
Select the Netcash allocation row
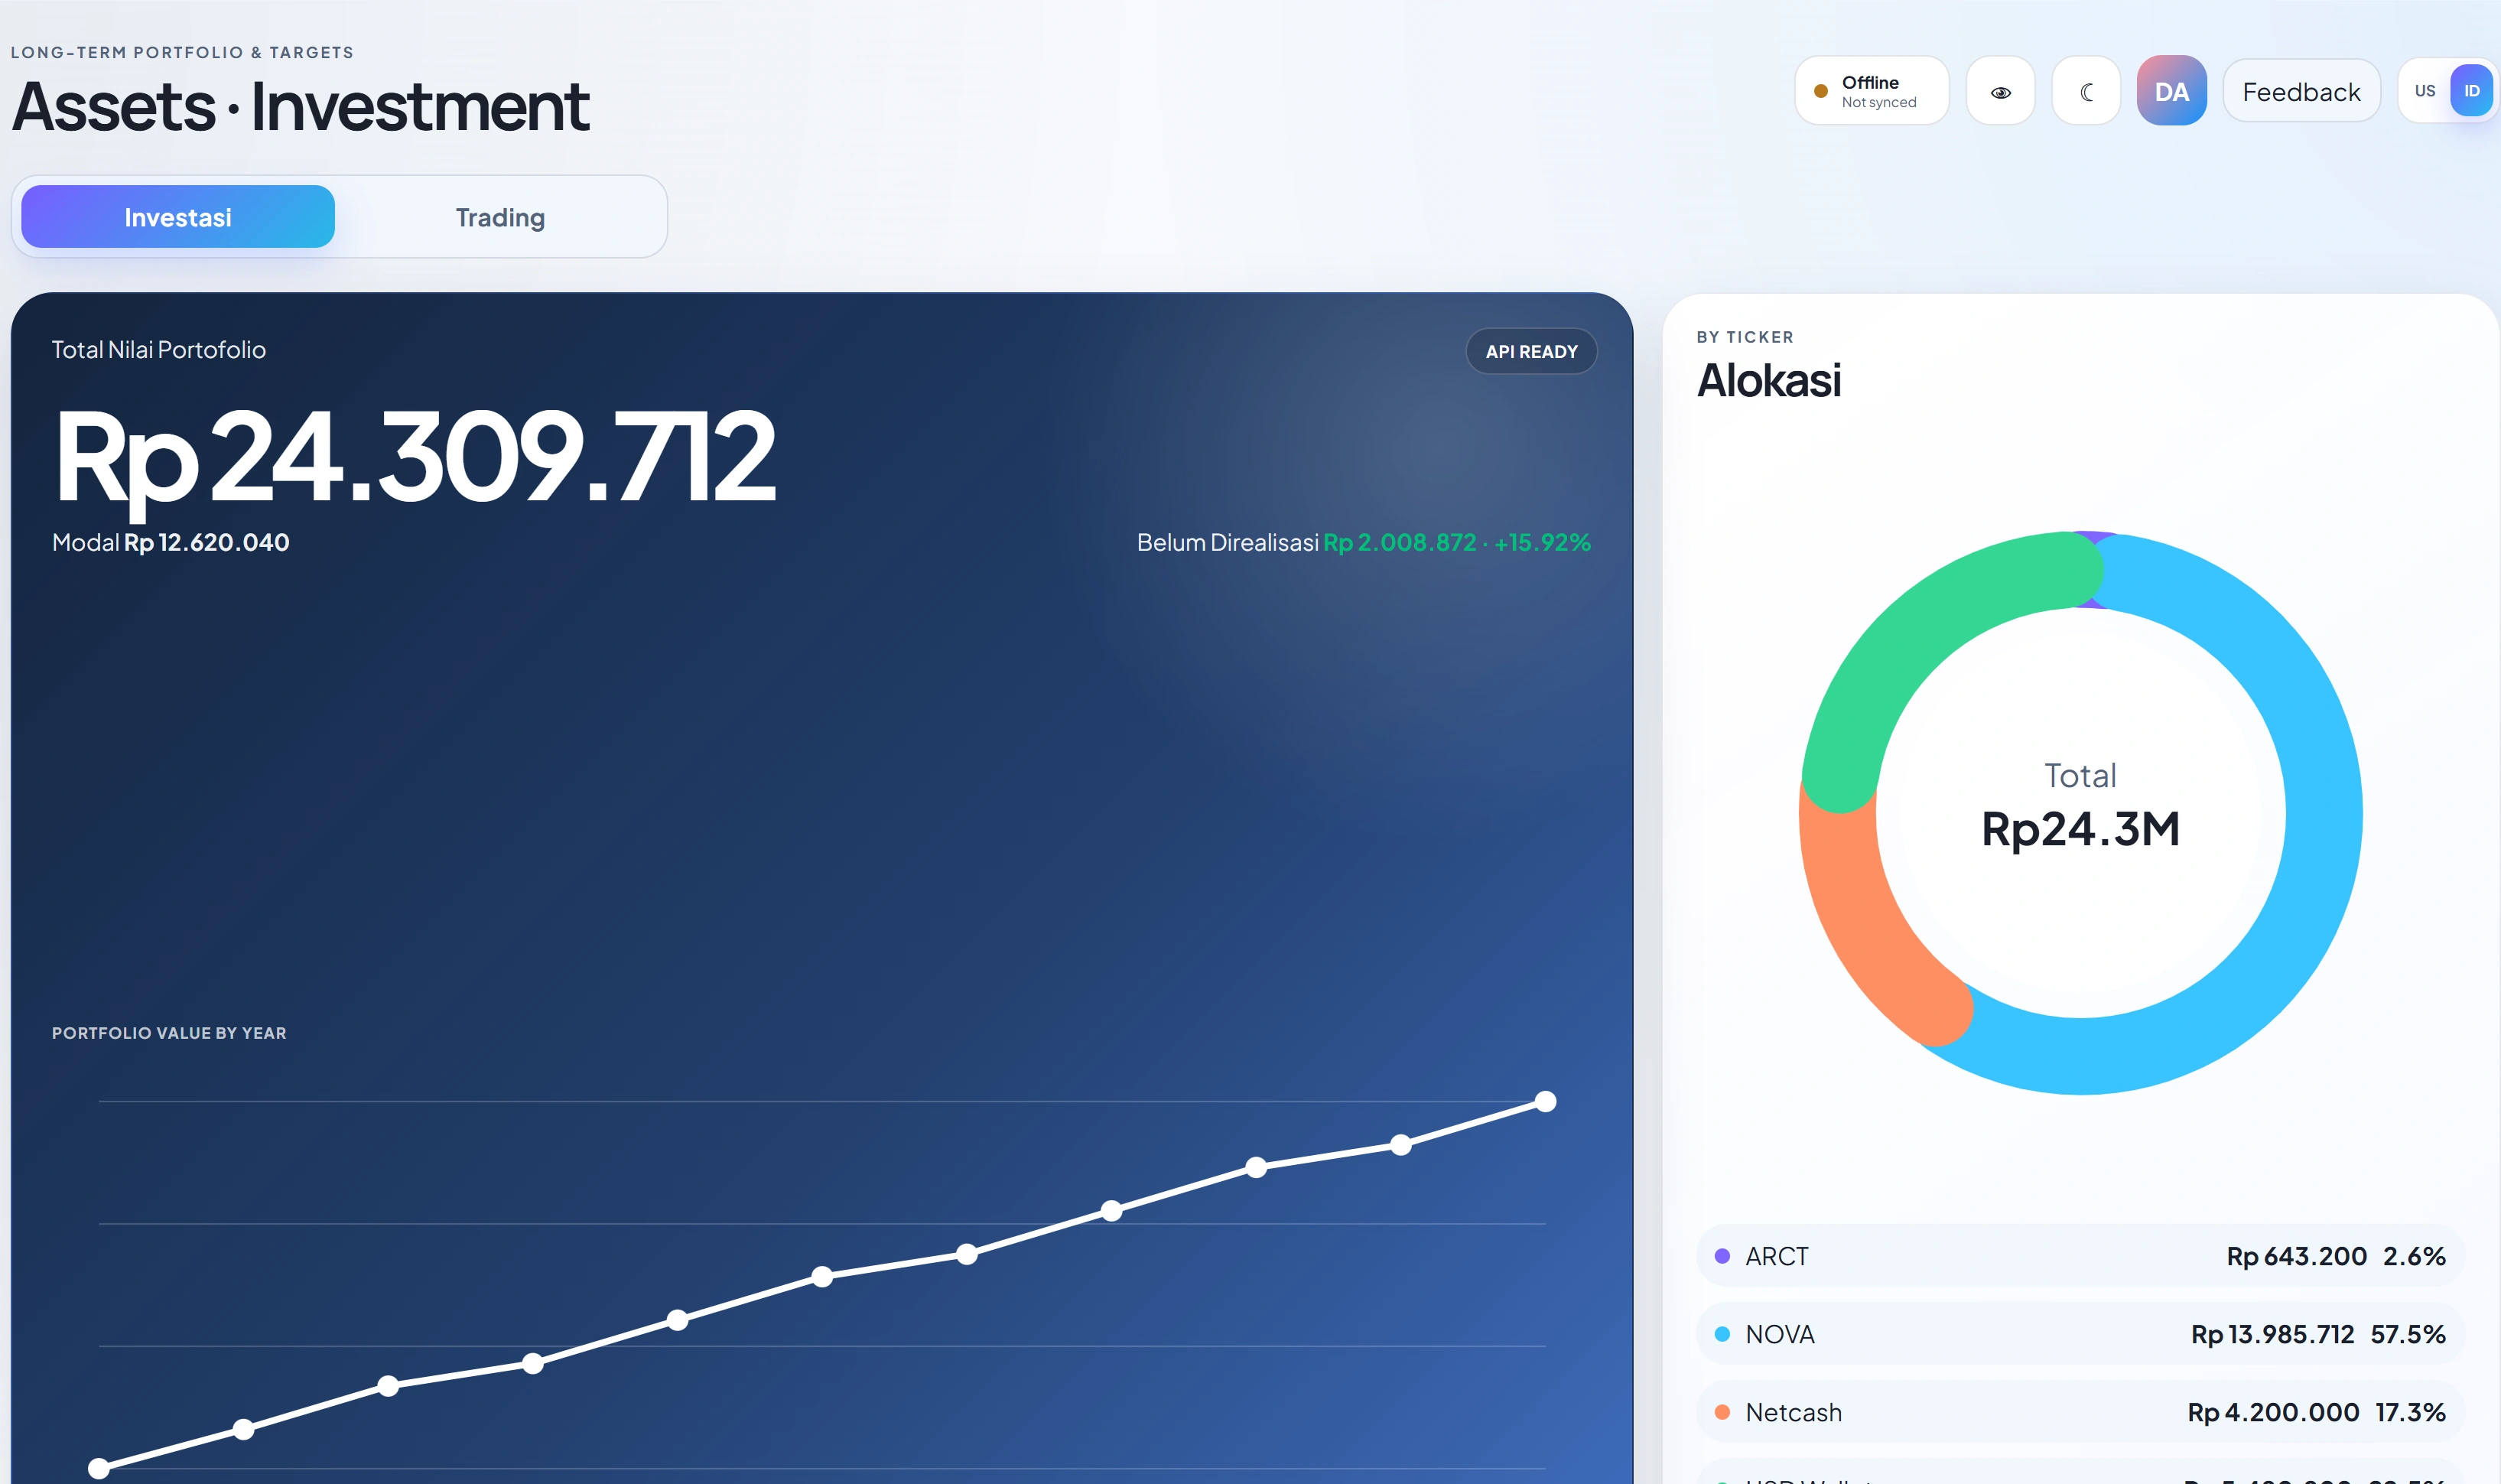click(x=2080, y=1412)
